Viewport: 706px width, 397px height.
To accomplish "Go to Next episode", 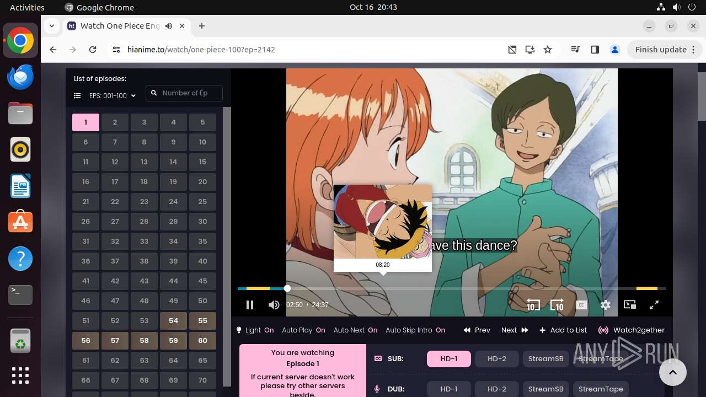I will tap(515, 330).
